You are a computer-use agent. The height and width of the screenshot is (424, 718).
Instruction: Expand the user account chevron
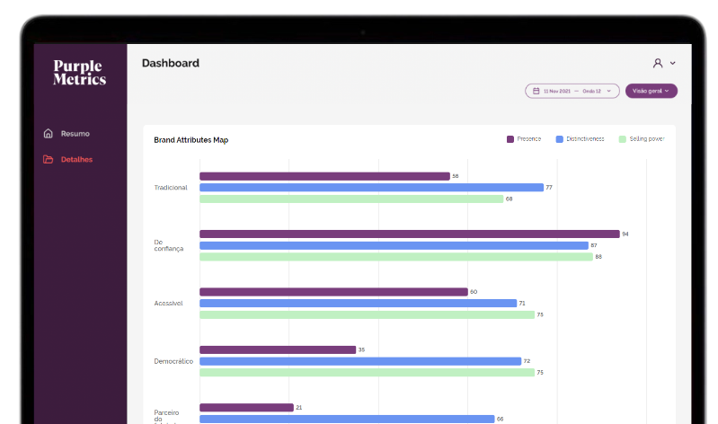[673, 63]
